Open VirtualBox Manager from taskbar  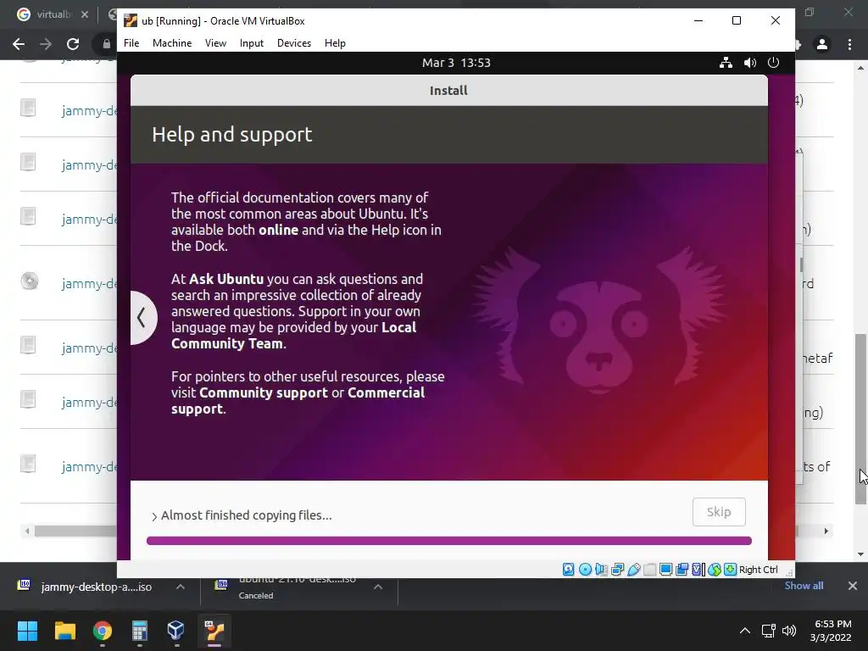176,631
